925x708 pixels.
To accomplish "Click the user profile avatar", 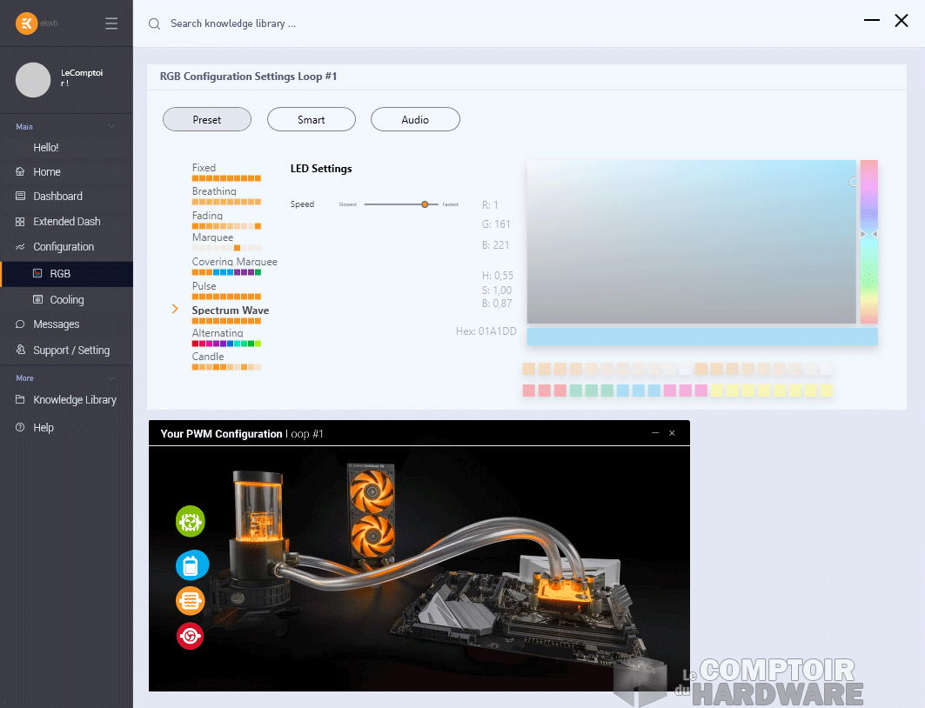I will click(33, 80).
